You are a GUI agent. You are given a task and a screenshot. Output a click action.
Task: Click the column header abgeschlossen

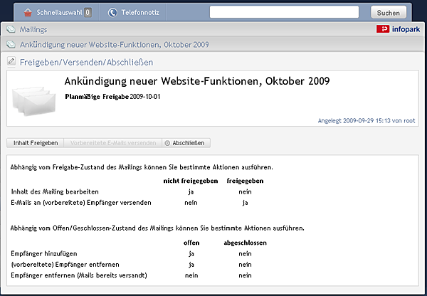(x=245, y=243)
